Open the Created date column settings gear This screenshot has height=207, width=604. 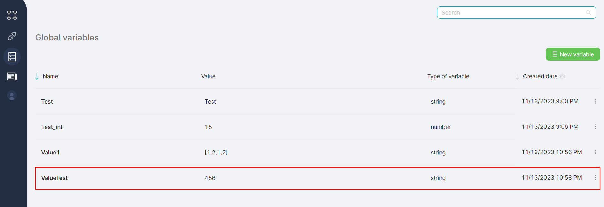563,76
